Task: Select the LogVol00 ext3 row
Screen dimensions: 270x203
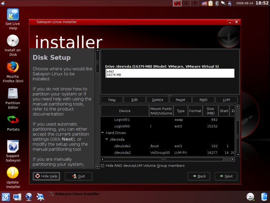Action: coord(167,126)
